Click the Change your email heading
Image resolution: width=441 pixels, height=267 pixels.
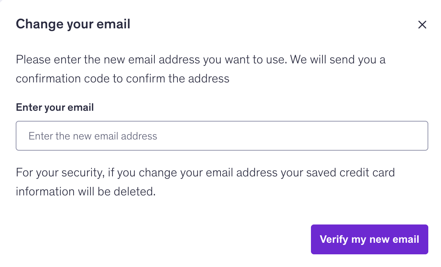click(73, 24)
